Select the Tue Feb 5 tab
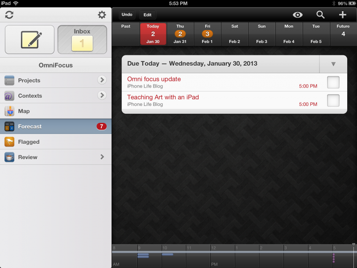357x268 pixels. point(316,34)
